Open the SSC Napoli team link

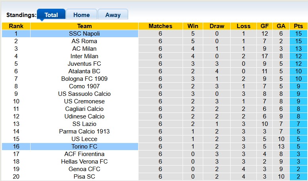(x=84, y=34)
